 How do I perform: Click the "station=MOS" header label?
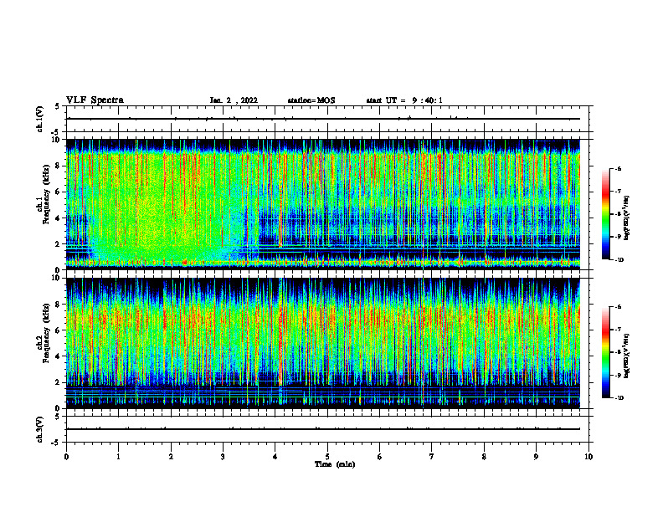[x=311, y=100]
